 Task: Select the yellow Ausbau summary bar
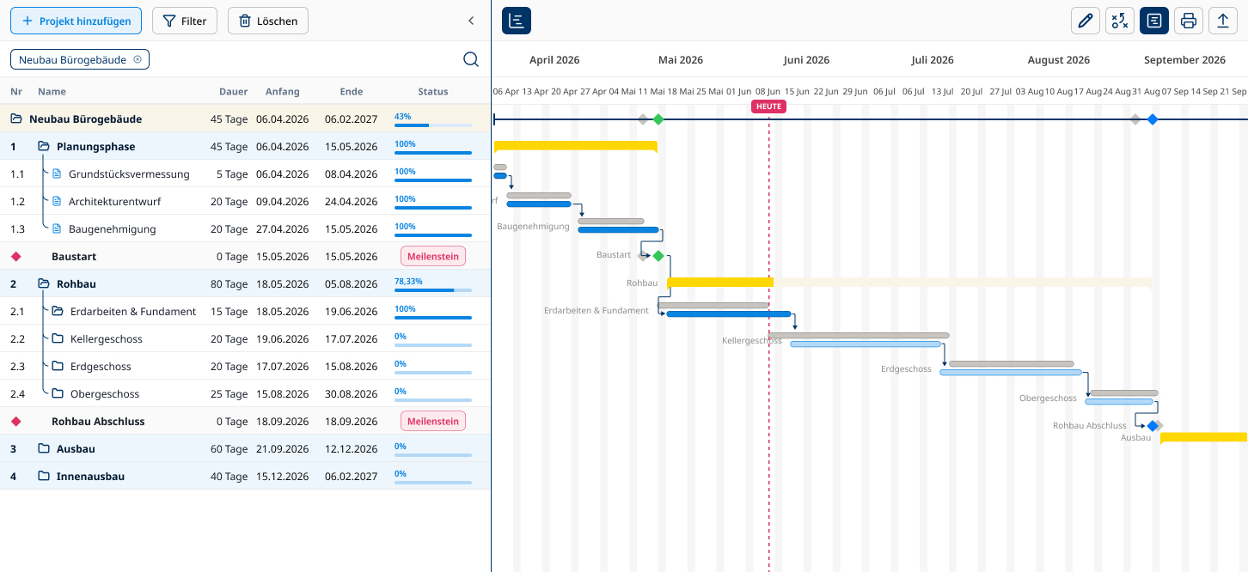pos(1204,437)
